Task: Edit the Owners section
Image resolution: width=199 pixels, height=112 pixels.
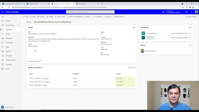Action: click(190, 45)
